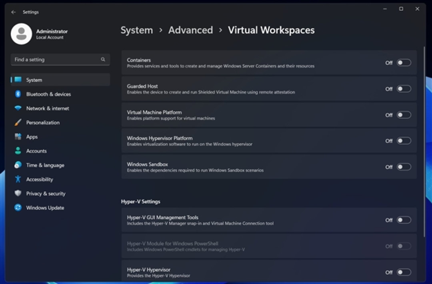
Task: Click the Administrator profile avatar
Action: (x=22, y=34)
